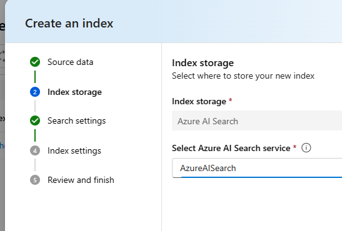Viewport: 342px width, 231px height.
Task: Click the 'Index storage' section heading in right pane
Action: [203, 63]
